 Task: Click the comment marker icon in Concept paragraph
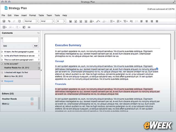(157, 69)
